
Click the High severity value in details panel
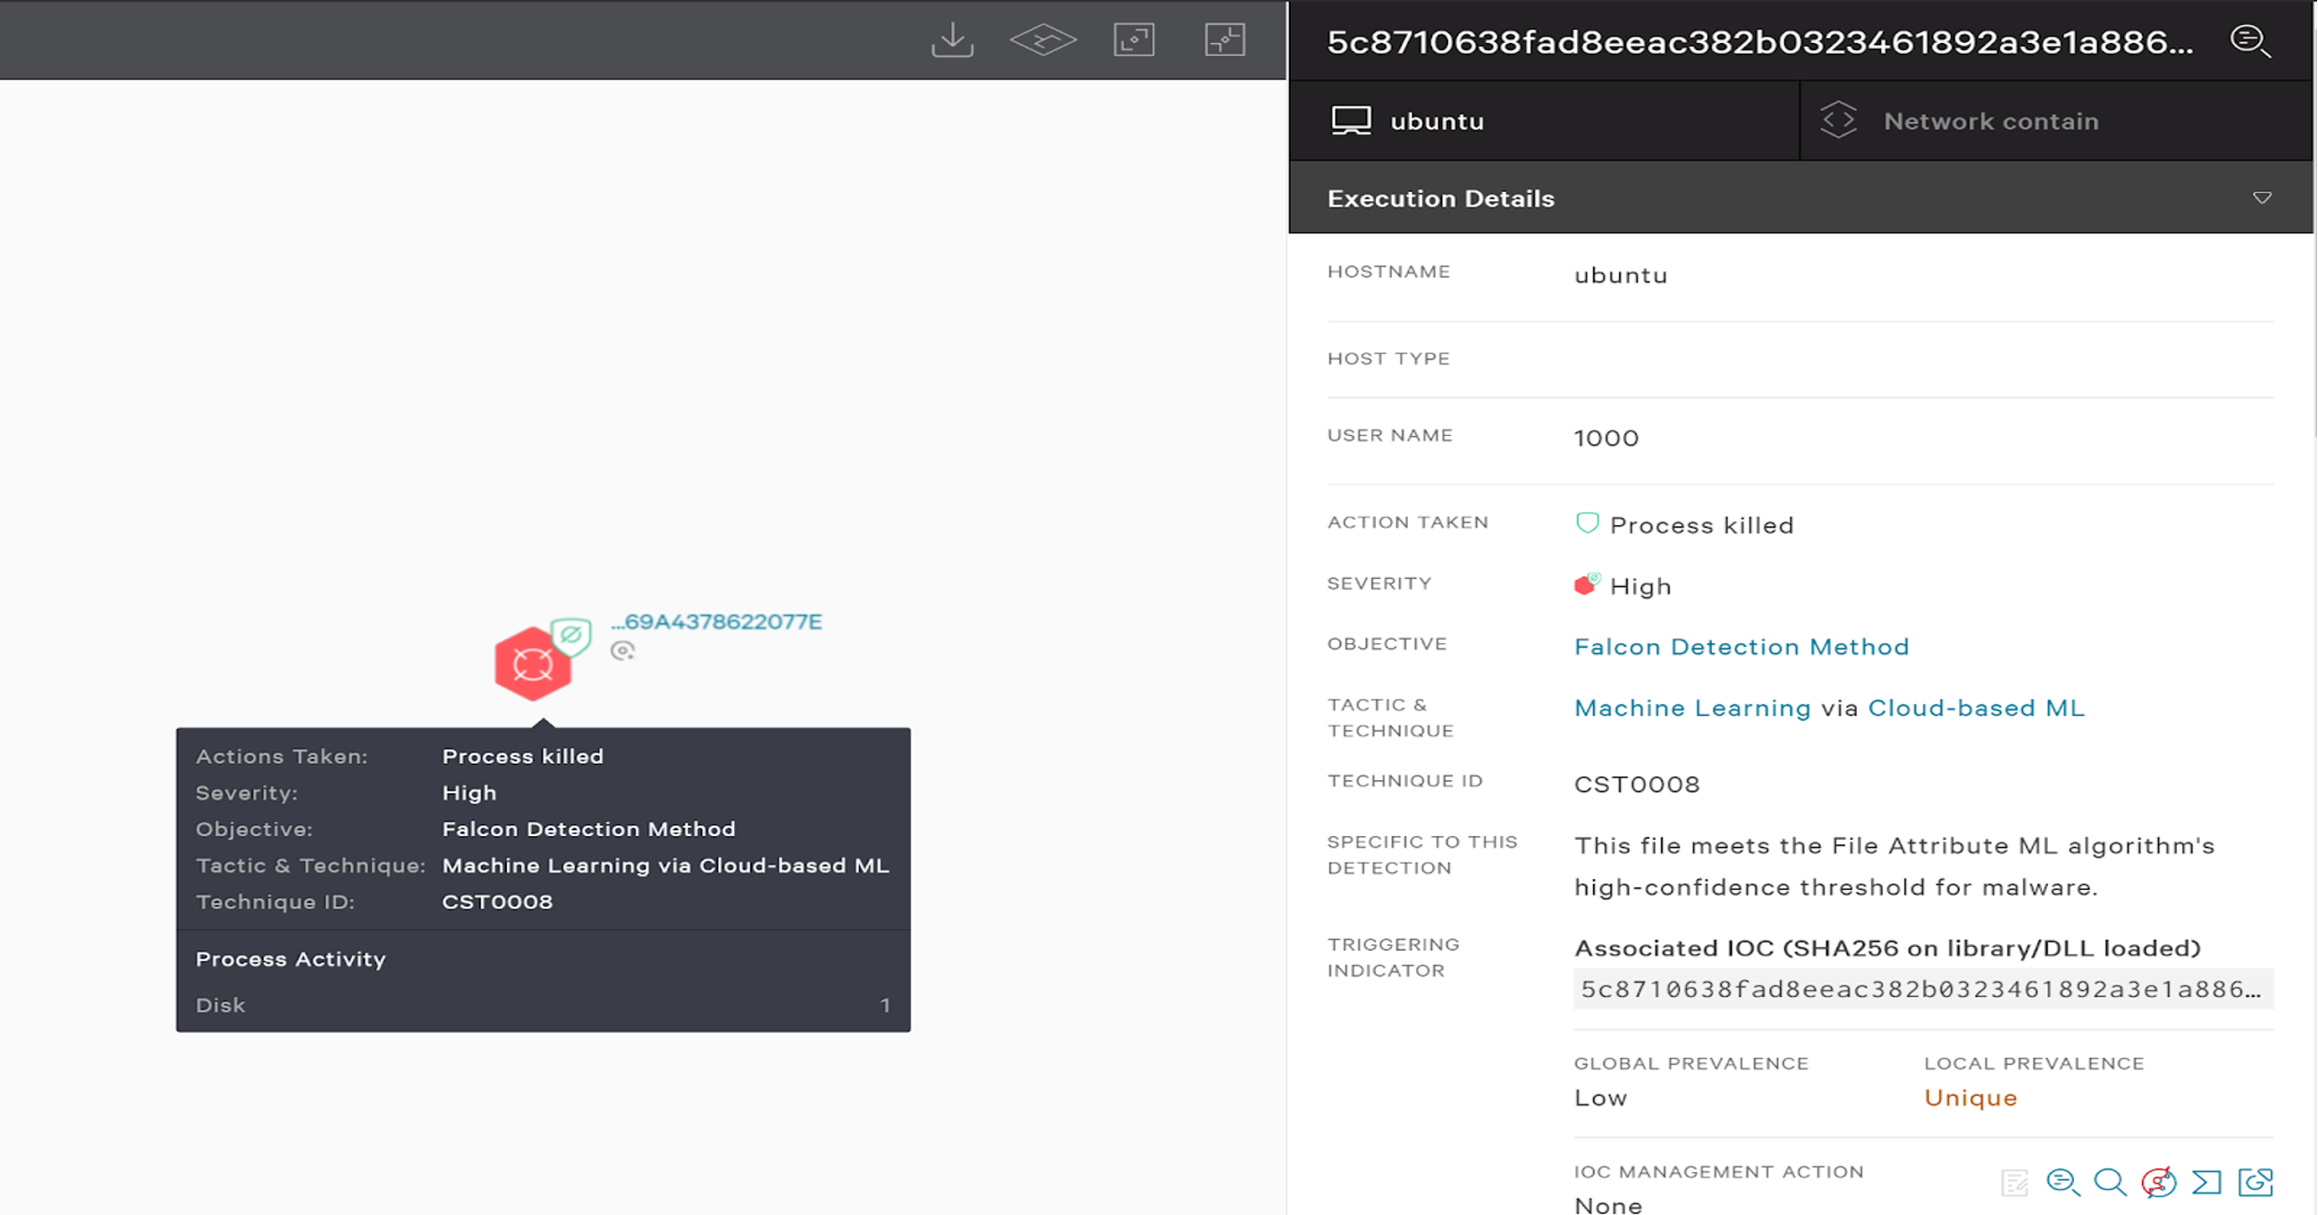pyautogui.click(x=1640, y=586)
